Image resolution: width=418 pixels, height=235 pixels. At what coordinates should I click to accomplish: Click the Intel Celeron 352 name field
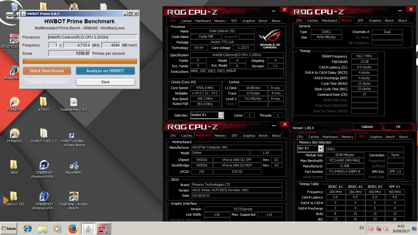click(x=222, y=31)
